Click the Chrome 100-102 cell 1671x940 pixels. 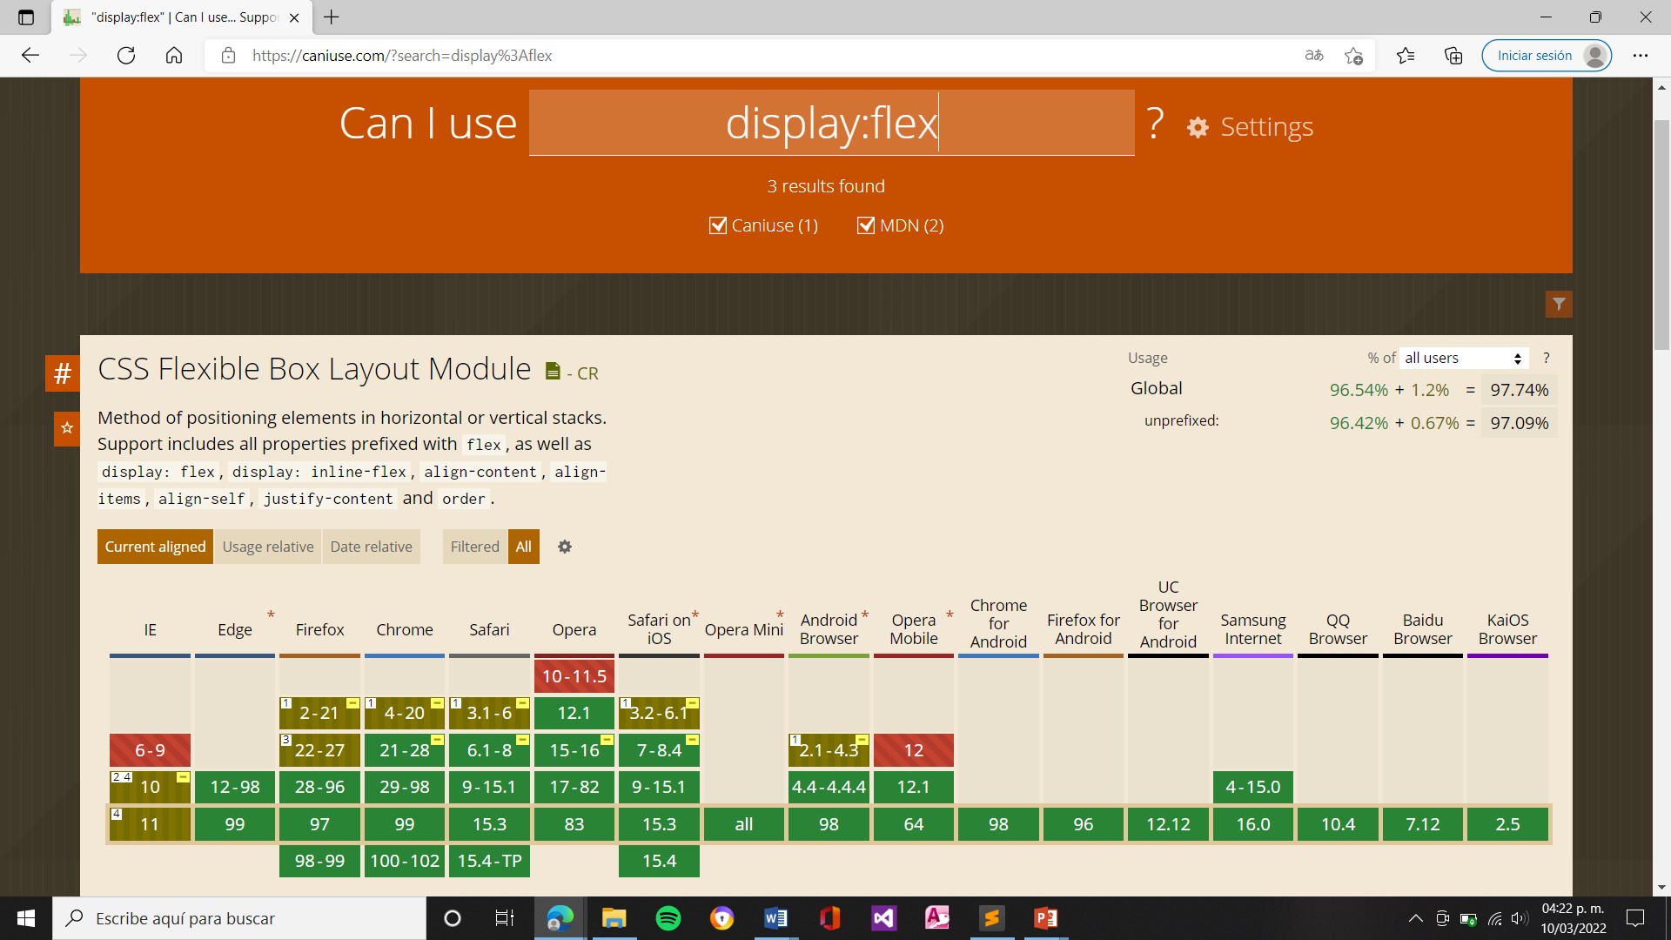point(405,861)
